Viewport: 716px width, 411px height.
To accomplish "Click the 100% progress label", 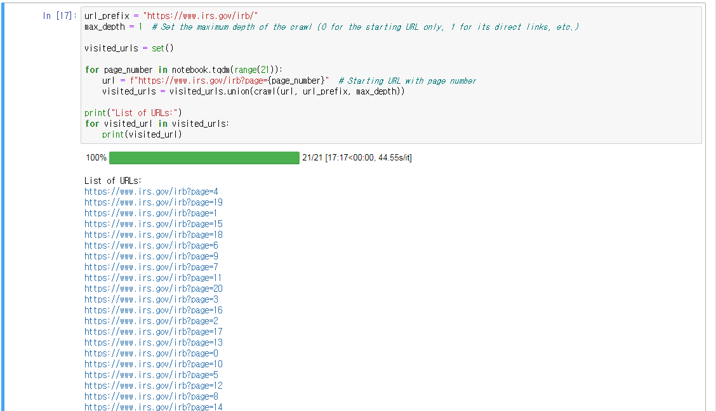I will point(96,158).
